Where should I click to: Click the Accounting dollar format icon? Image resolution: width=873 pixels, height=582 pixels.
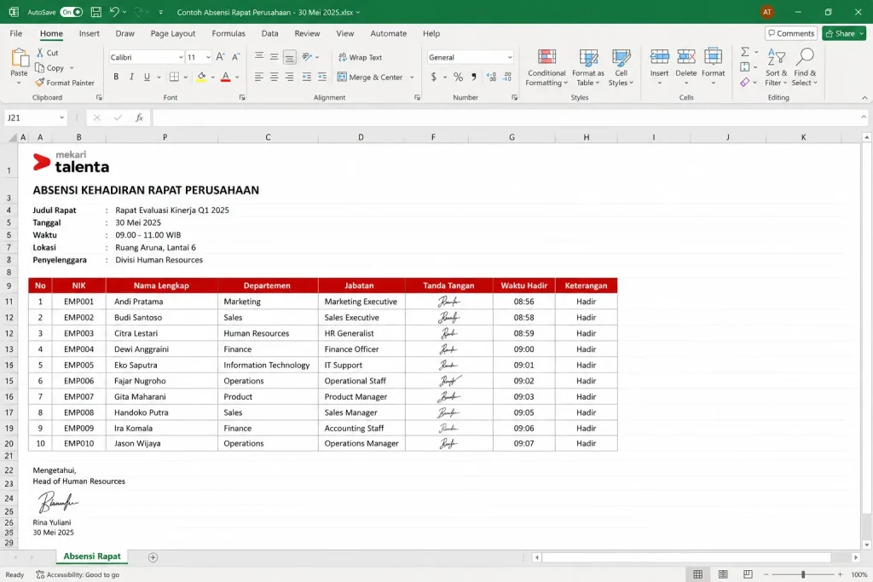[x=434, y=77]
